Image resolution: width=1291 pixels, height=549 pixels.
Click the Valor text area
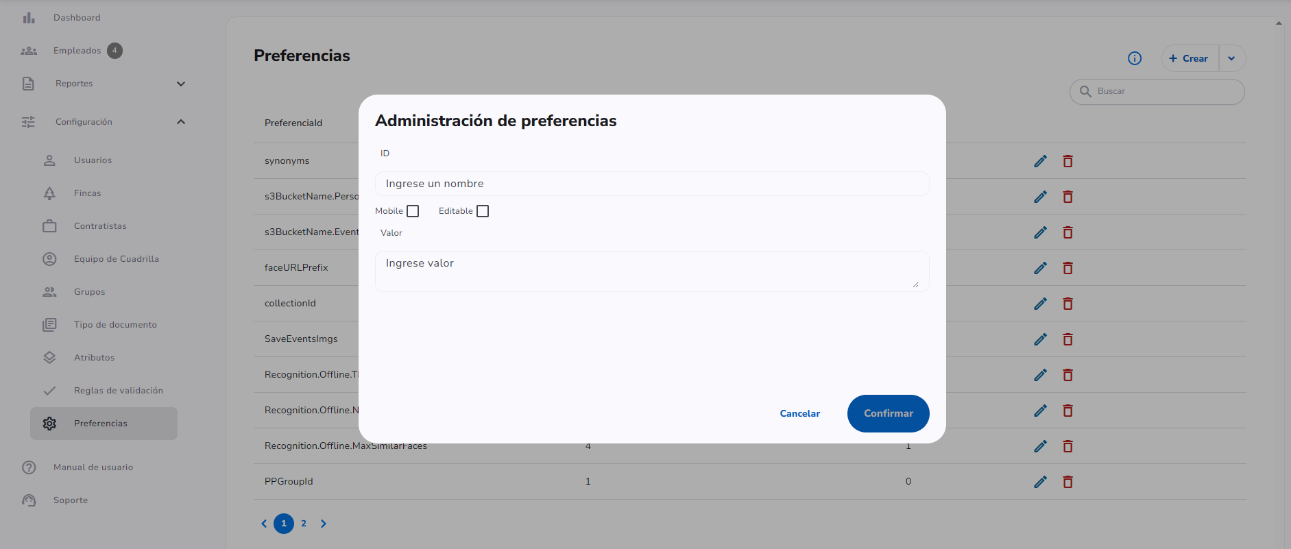pyautogui.click(x=652, y=271)
